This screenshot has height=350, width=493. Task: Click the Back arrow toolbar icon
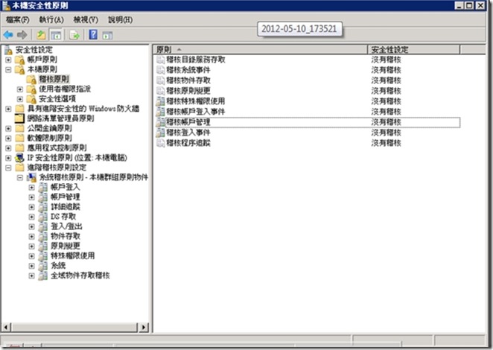8,34
